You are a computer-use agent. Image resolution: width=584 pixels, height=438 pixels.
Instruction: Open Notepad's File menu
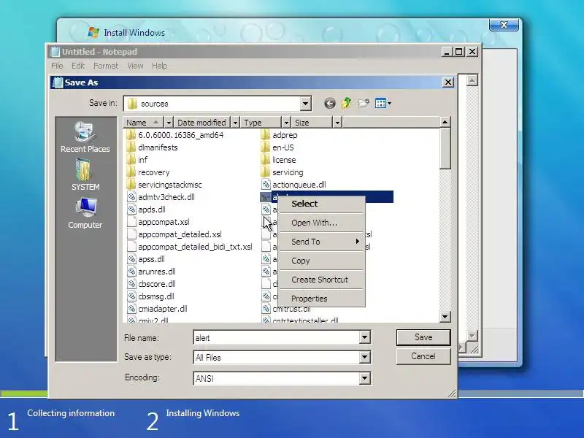(x=57, y=66)
